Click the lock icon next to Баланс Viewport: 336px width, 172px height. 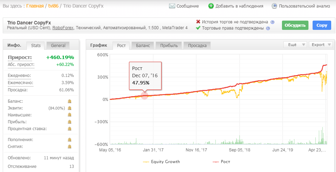70,101
